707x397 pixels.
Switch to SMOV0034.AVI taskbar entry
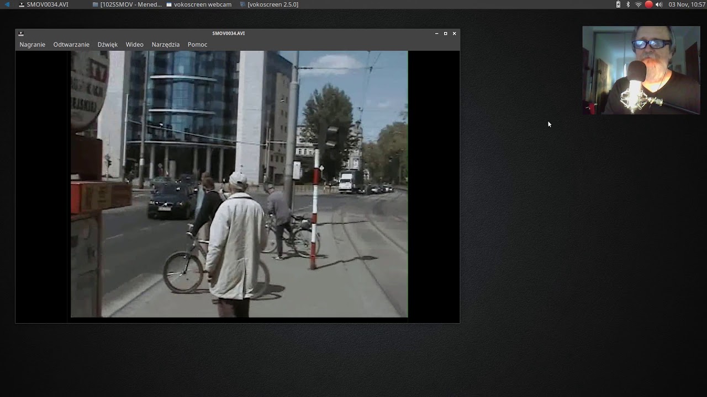point(43,4)
